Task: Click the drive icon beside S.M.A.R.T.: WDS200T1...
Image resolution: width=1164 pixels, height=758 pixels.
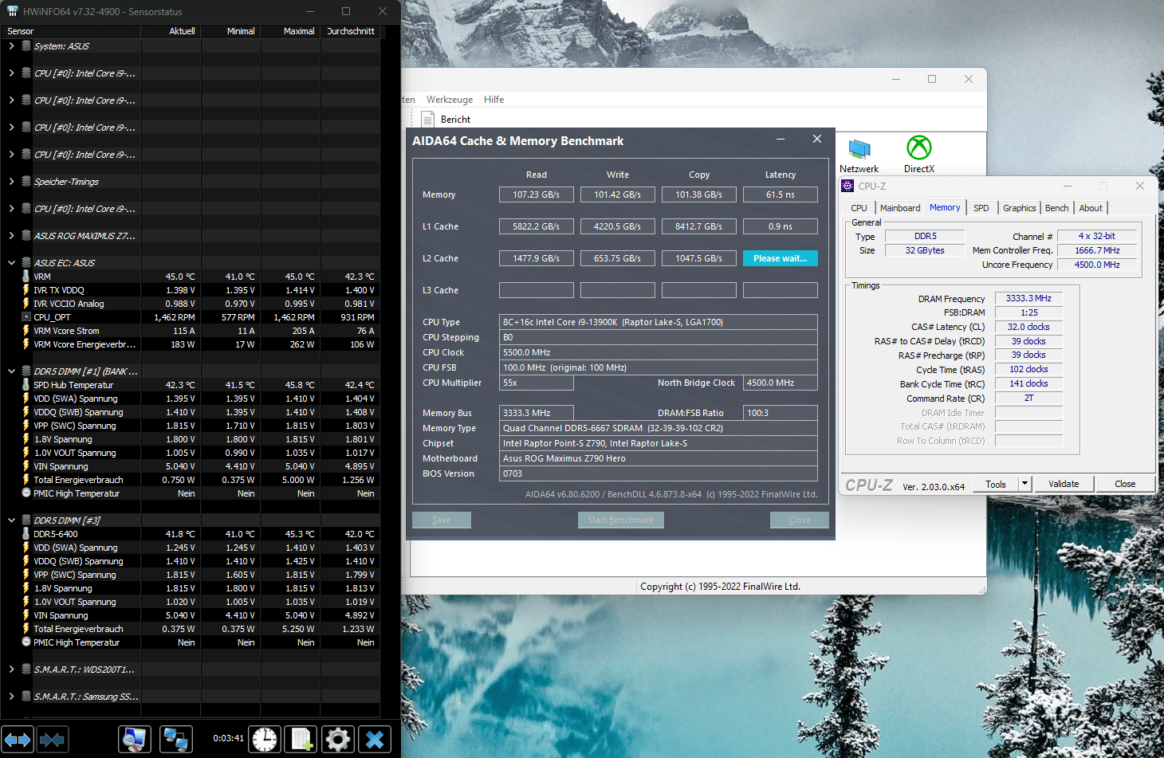Action: tap(26, 670)
